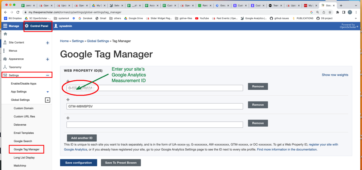The height and width of the screenshot is (170, 362).
Task: Open the Control Panel gear icon
Action: (27, 26)
